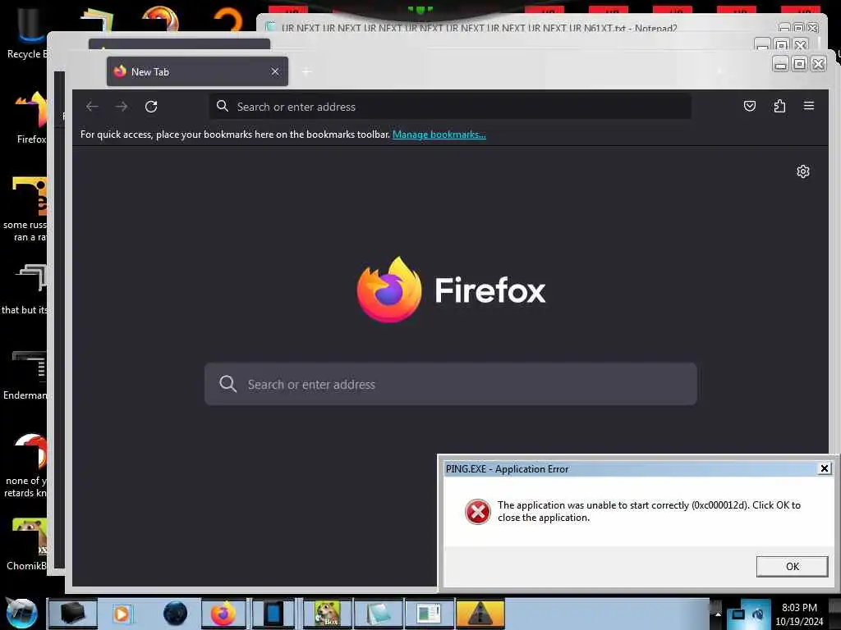Image resolution: width=841 pixels, height=630 pixels.
Task: Show hidden system tray icons
Action: (x=718, y=614)
